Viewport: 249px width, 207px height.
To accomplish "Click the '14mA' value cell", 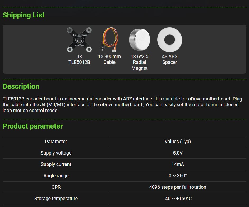I will click(178, 164).
